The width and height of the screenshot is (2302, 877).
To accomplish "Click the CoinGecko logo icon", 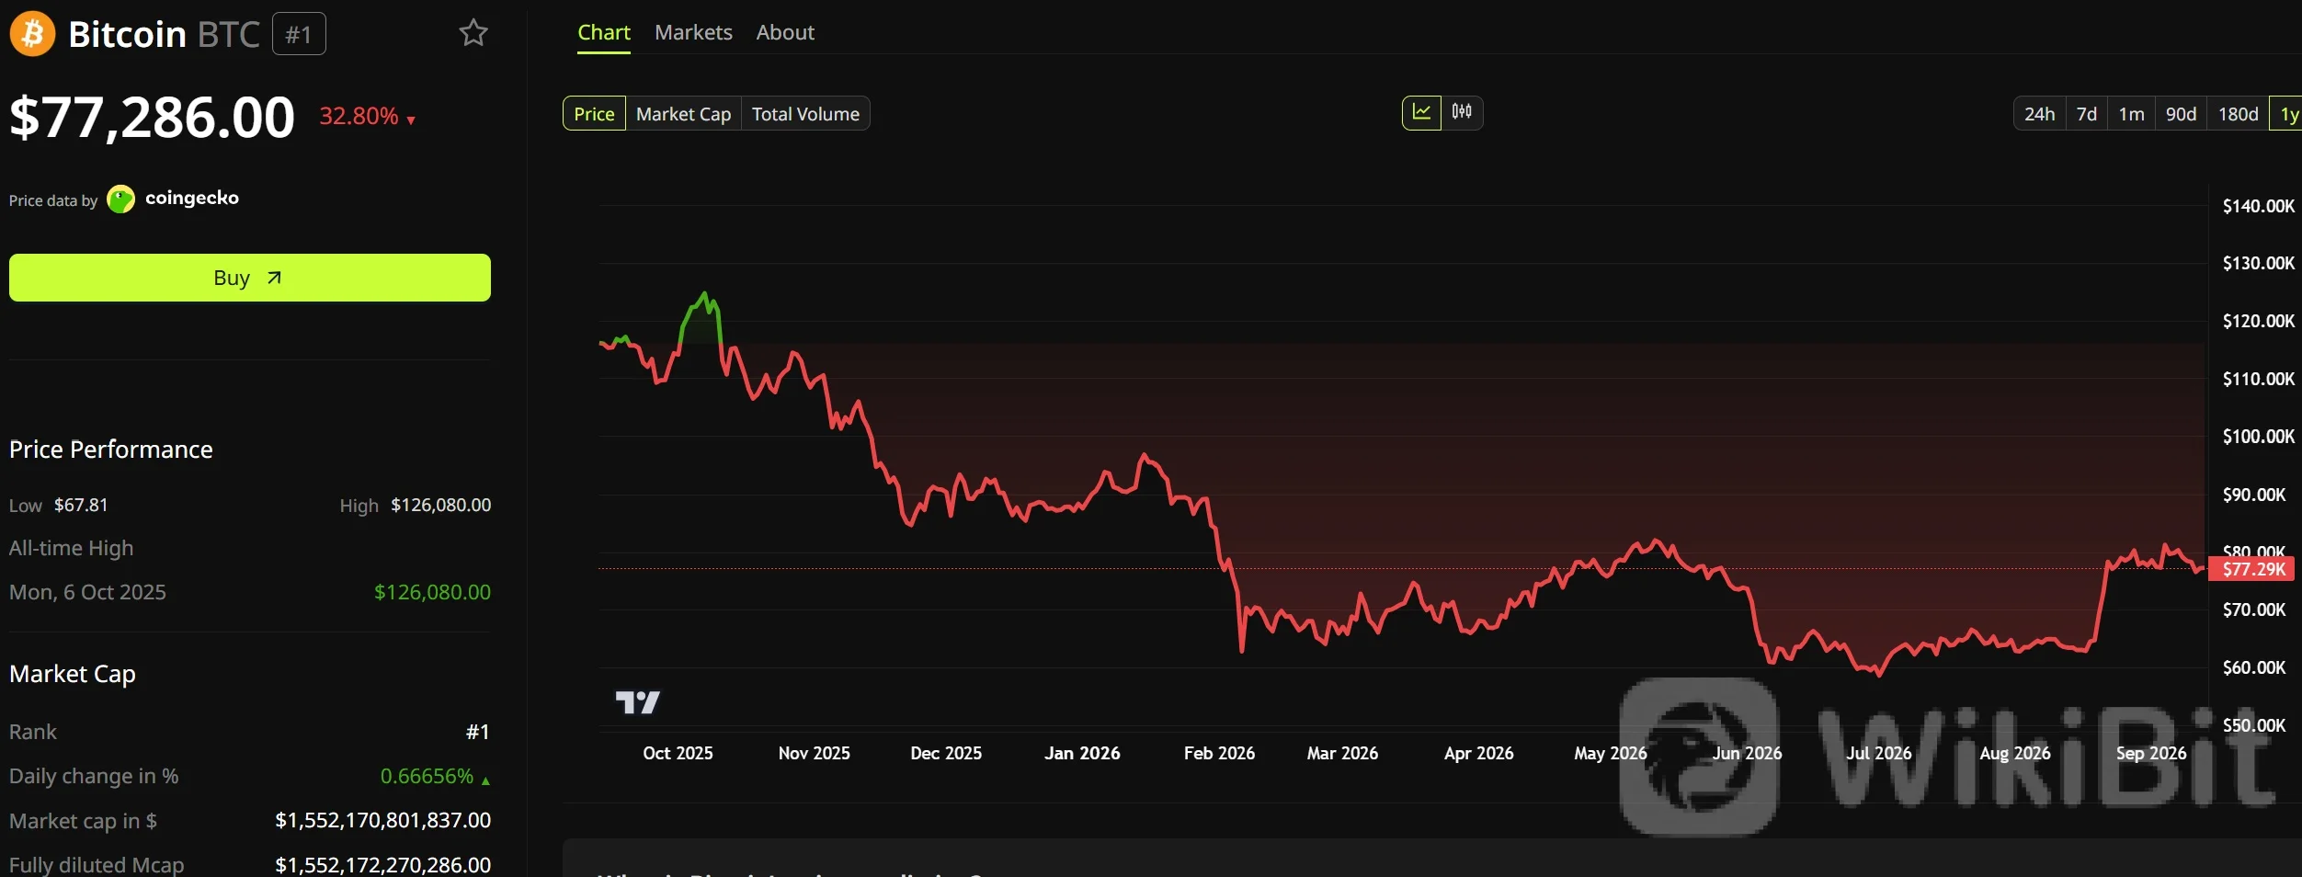I will click(120, 199).
